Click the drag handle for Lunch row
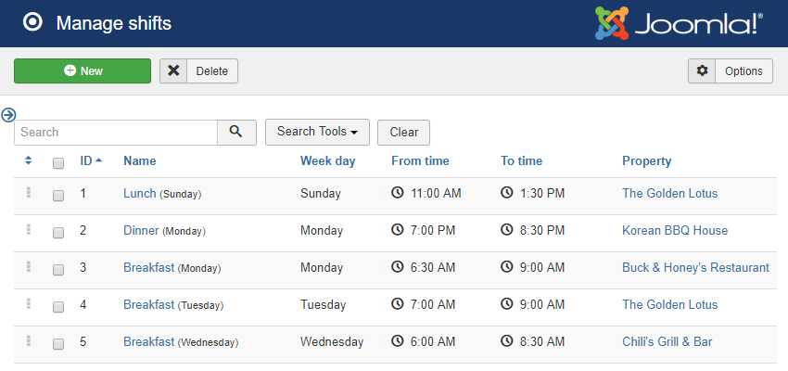The width and height of the screenshot is (788, 371). 29,193
